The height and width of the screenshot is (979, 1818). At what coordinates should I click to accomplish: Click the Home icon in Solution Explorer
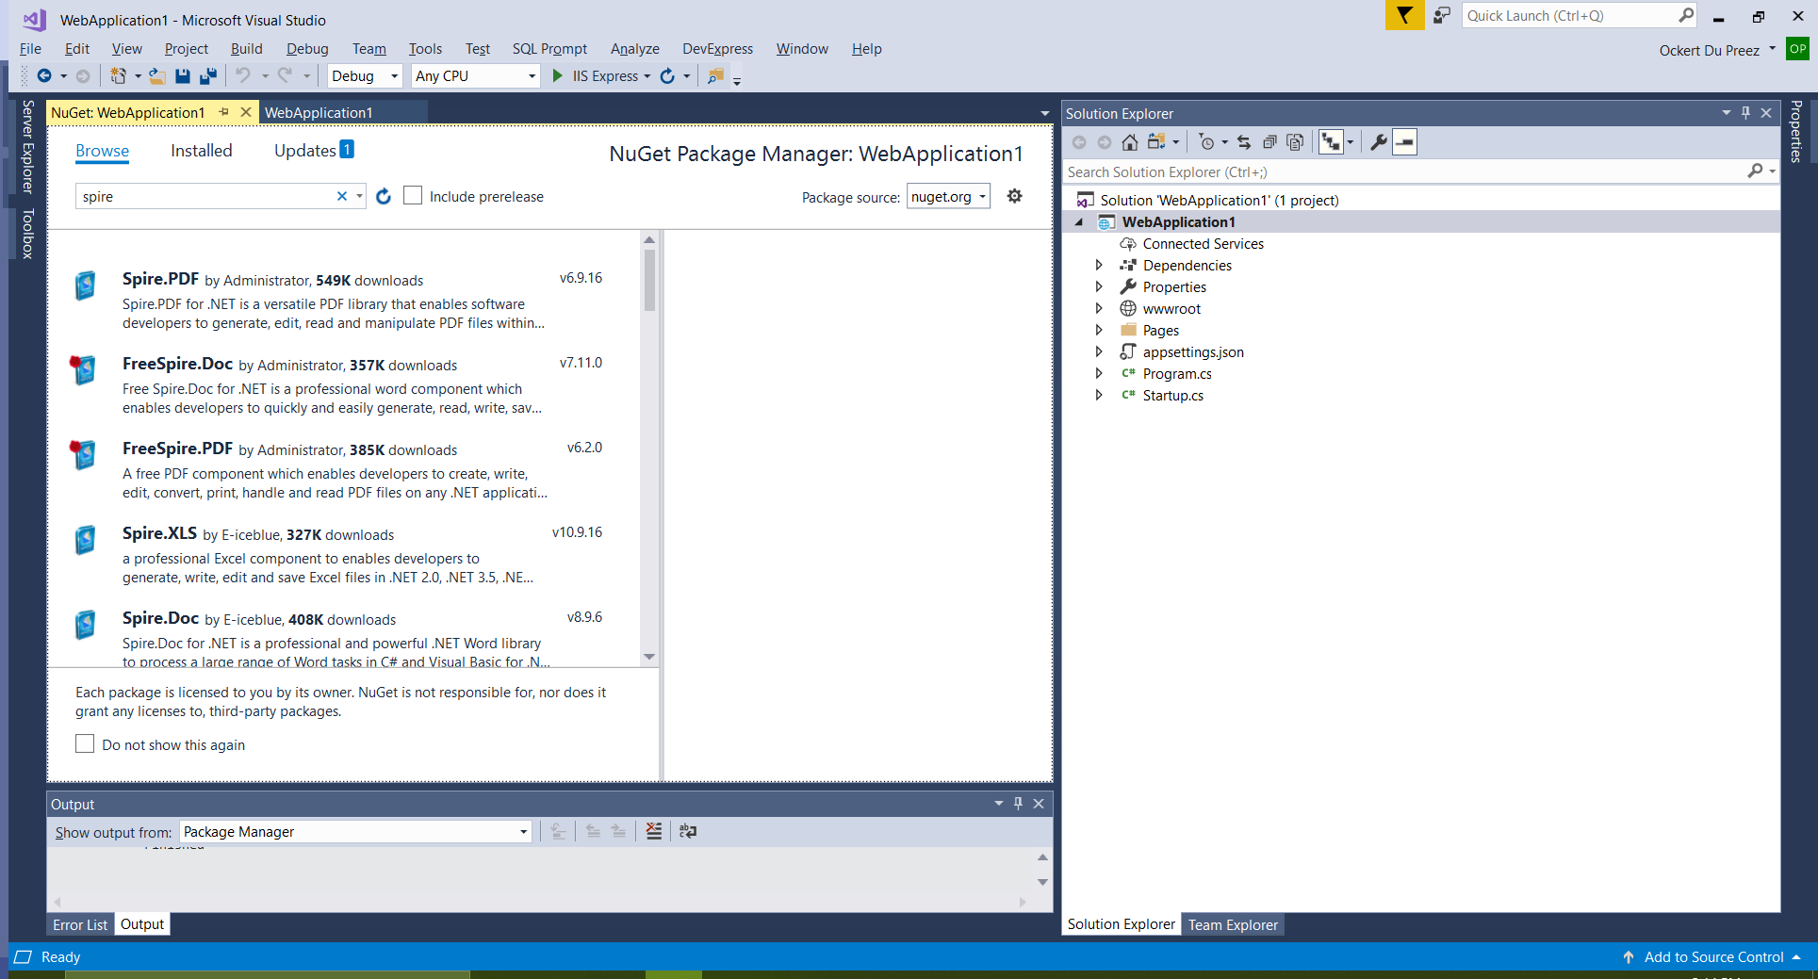1129,142
